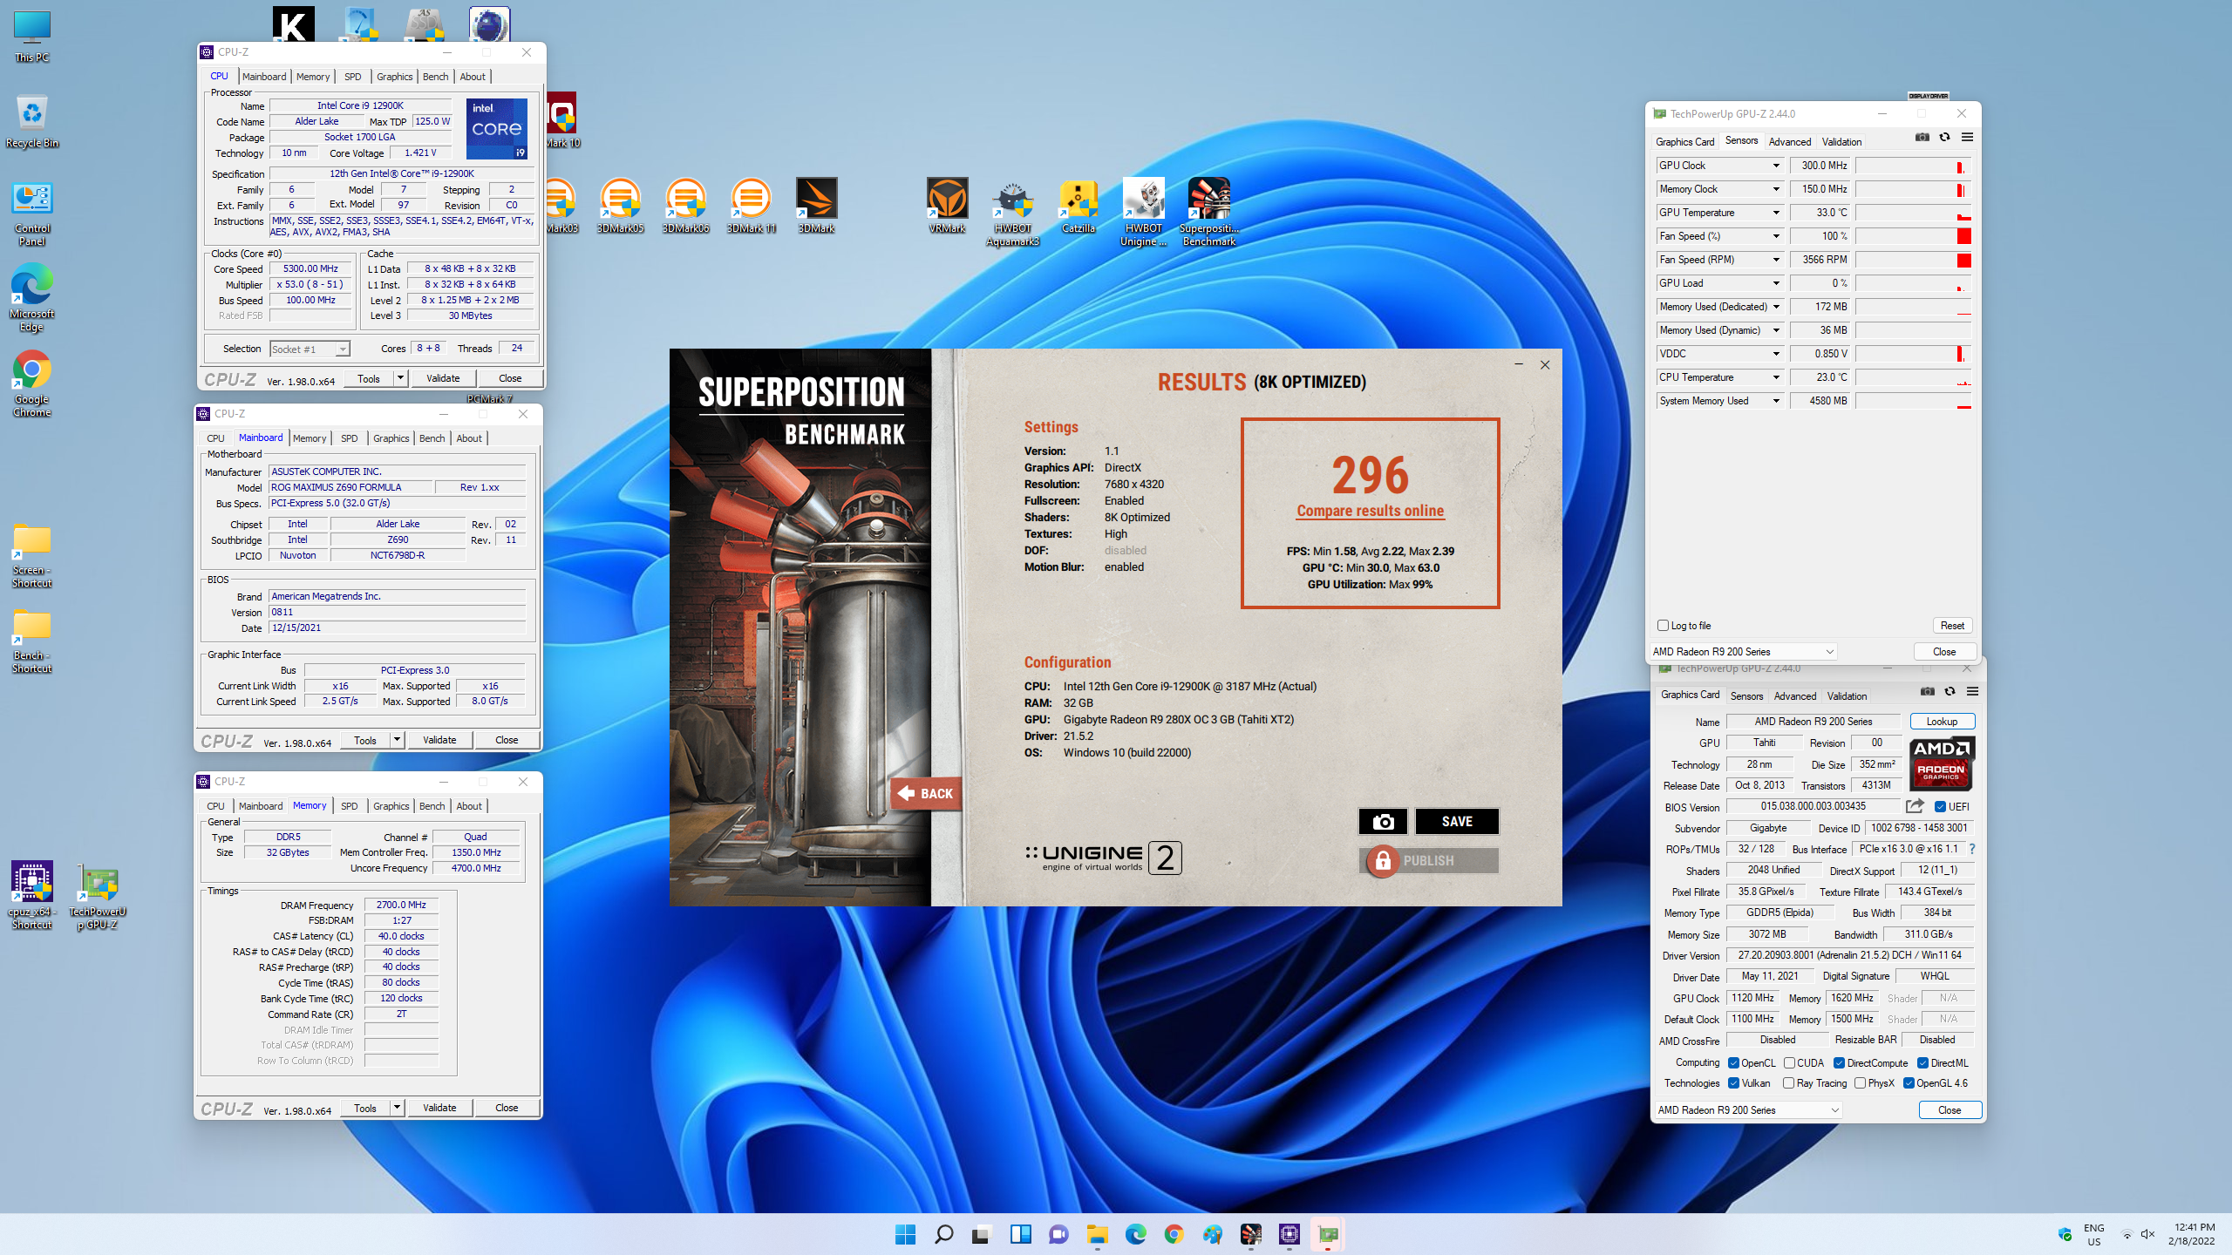Viewport: 2232px width, 1255px height.
Task: Click the GPU Load sensor graph
Action: pos(1913,283)
